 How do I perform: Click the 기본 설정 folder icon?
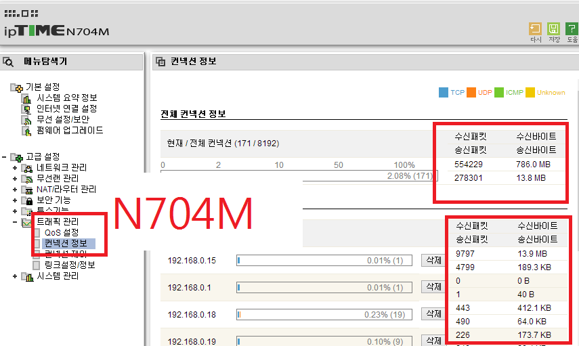coord(17,87)
